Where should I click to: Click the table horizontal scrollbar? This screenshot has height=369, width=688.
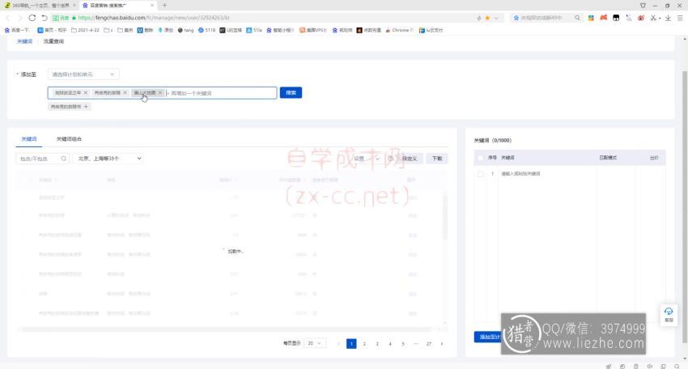coord(226,329)
